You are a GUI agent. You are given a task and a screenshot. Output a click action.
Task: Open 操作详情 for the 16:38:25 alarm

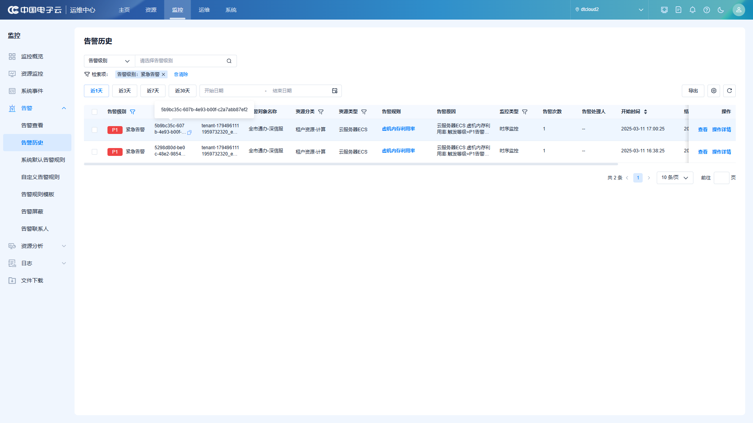click(722, 152)
